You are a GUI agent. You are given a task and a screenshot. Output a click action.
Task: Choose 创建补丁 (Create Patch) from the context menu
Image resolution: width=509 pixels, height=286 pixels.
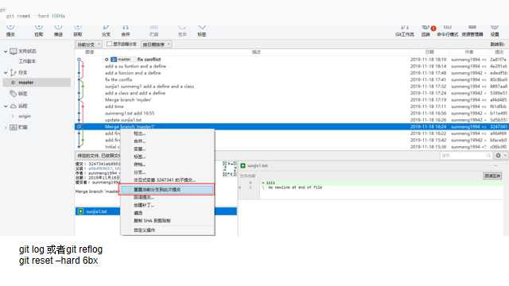pos(167,205)
